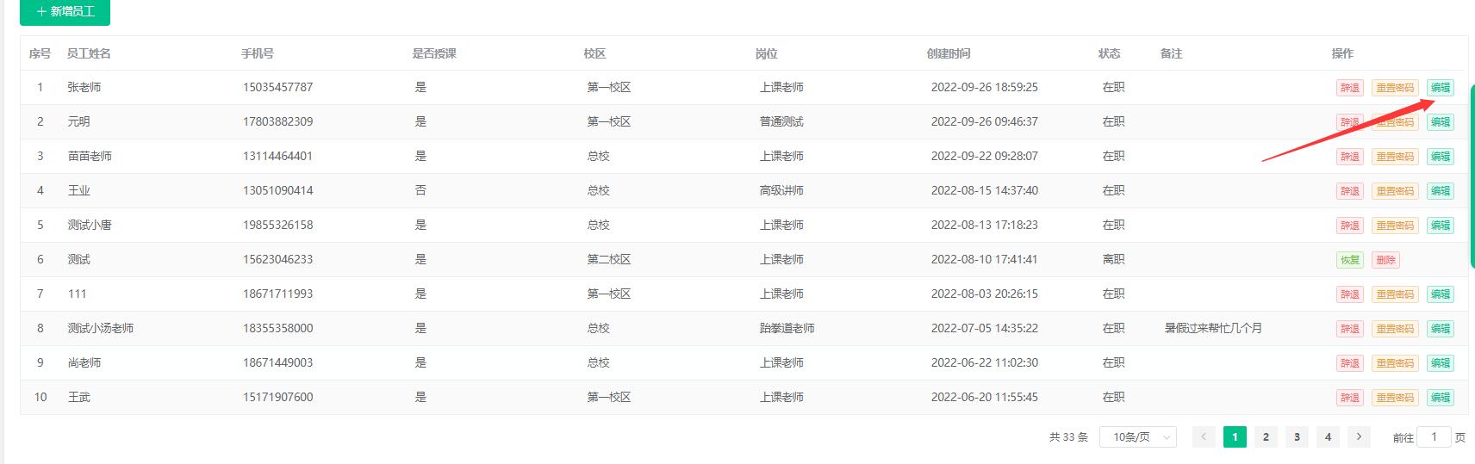Click 辞退 in the 苗苗老师 row
Viewport: 1475px width, 464px height.
(1349, 157)
